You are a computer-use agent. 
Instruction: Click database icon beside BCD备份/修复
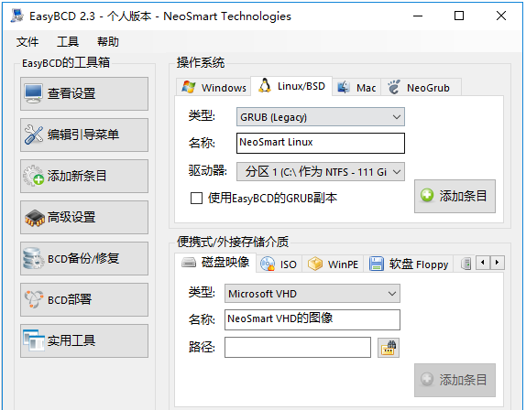click(33, 258)
